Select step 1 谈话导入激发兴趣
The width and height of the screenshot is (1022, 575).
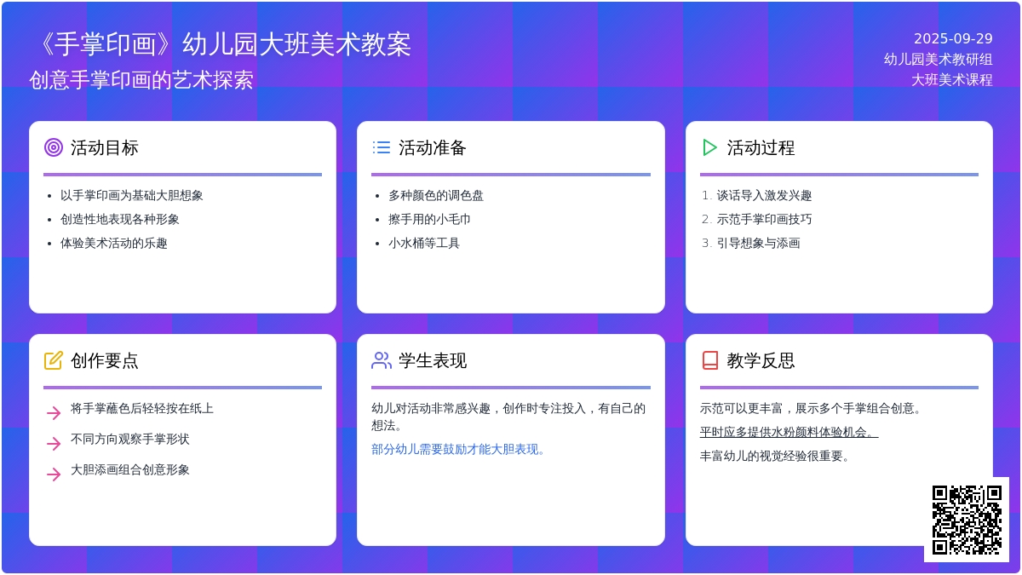[764, 195]
